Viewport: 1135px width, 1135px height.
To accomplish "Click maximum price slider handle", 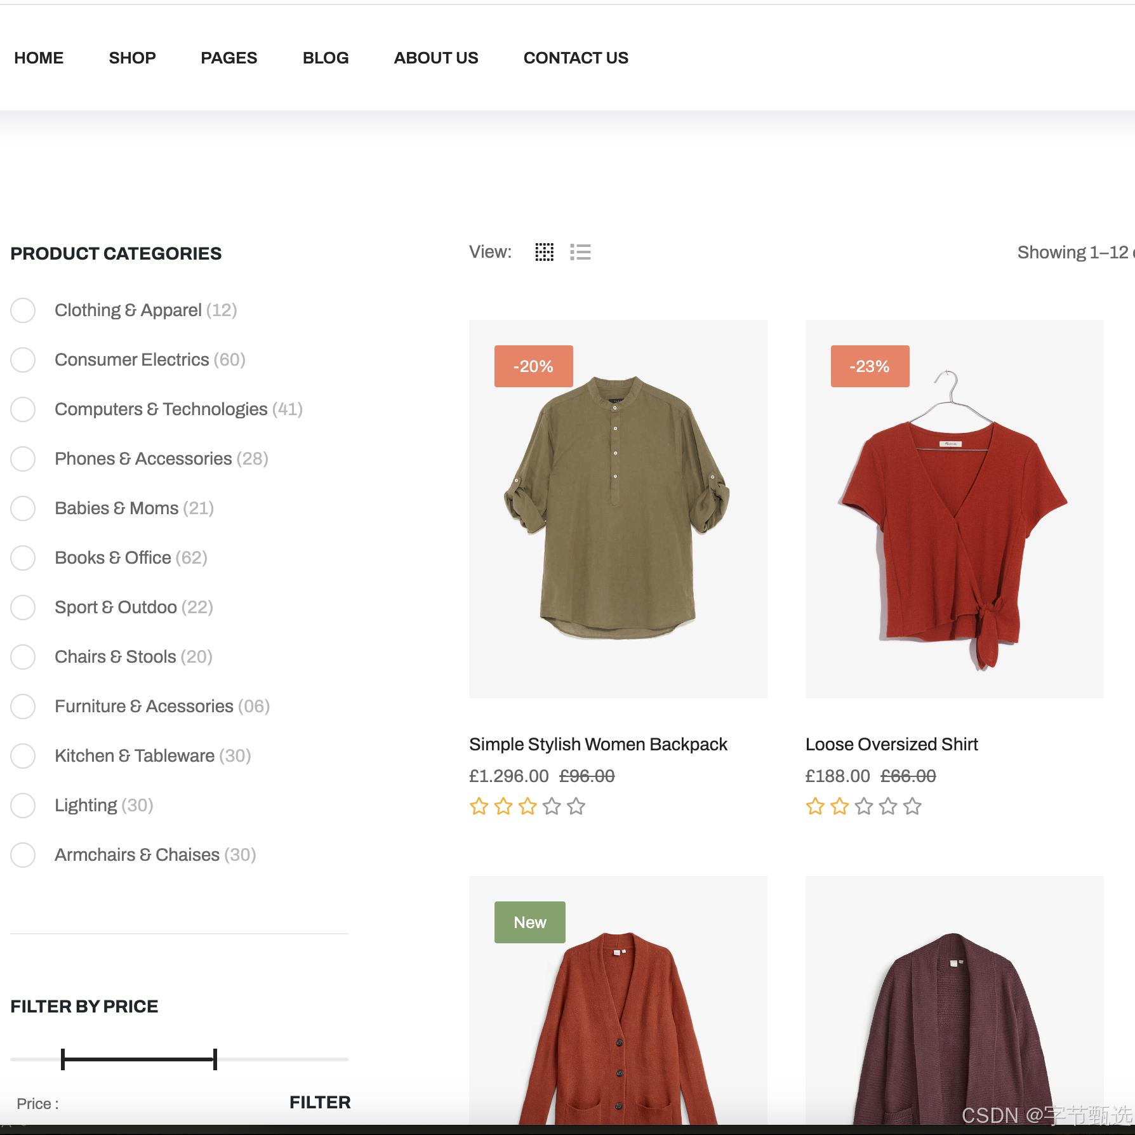I will (x=215, y=1059).
